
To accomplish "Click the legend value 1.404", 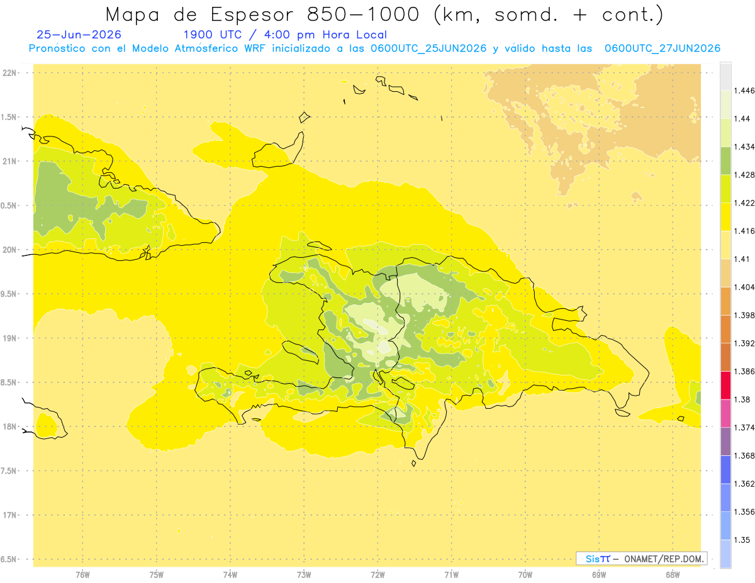I will click(744, 287).
